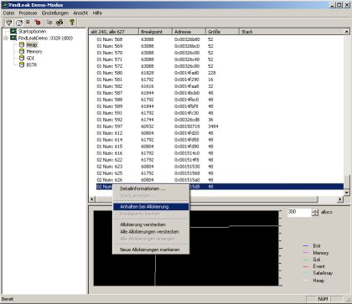Click the greyed-out gear toolbar icon
The width and height of the screenshot is (352, 304).
coord(49,23)
